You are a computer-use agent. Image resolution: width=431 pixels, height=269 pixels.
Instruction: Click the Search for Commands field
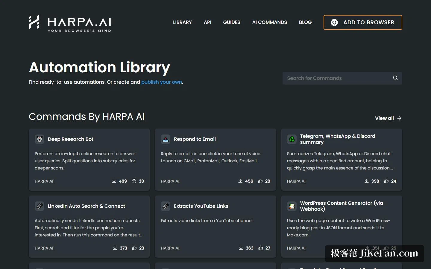pyautogui.click(x=342, y=78)
